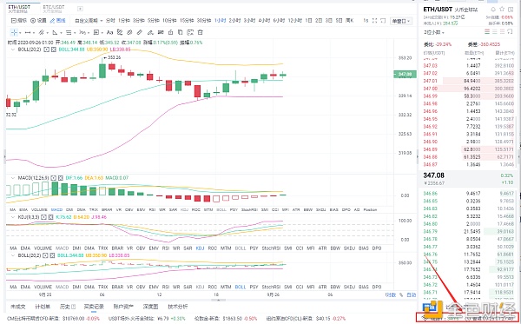Open the 自定义周期 custom period dropdown
Image resolution: width=521 pixels, height=324 pixels.
(x=89, y=21)
